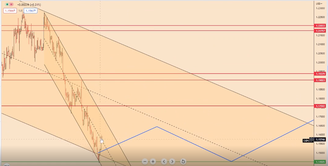This screenshot has height=166, width=328.
Task: Click the blue buy price 1.15679 button
Action: (x=31, y=11)
